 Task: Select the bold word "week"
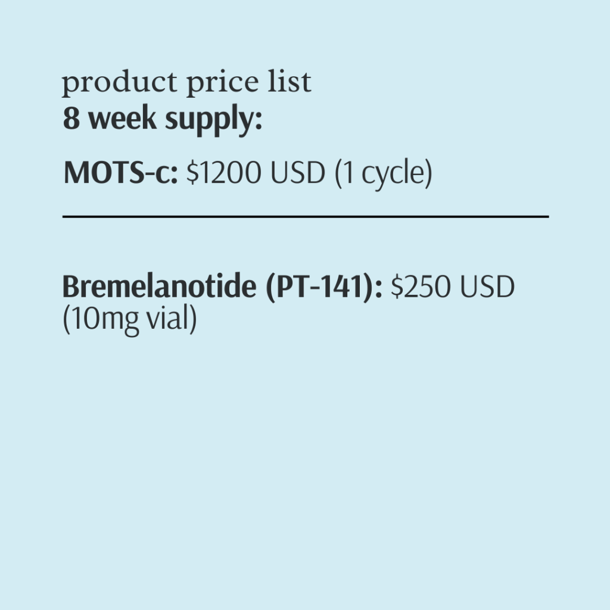tap(123, 119)
